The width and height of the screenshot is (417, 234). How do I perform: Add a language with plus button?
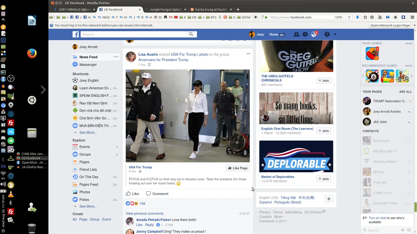[x=329, y=199]
